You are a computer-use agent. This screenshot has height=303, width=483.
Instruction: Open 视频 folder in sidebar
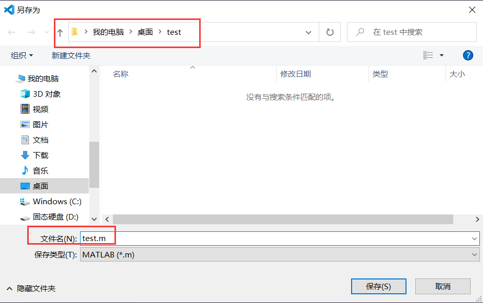pos(41,110)
